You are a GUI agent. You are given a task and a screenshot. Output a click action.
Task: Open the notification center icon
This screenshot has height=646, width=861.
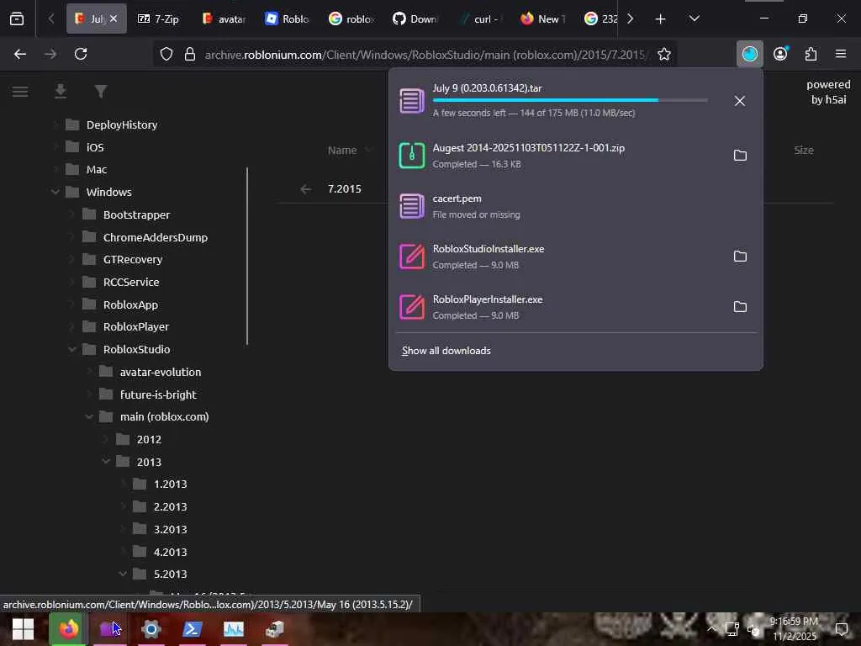(x=841, y=629)
